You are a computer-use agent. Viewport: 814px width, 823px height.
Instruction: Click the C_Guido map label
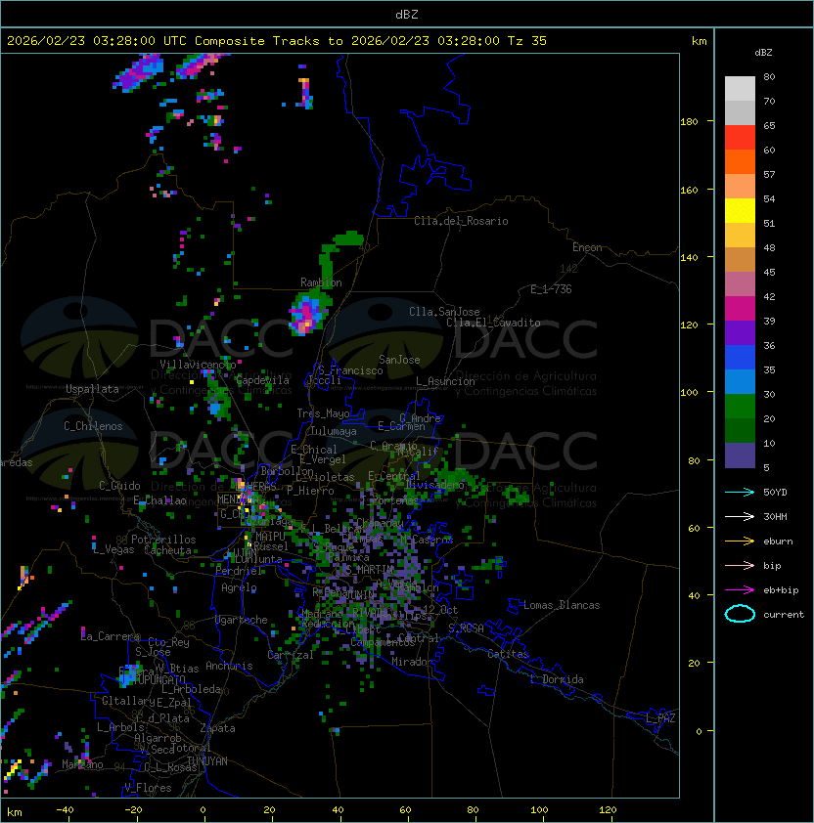tap(119, 486)
